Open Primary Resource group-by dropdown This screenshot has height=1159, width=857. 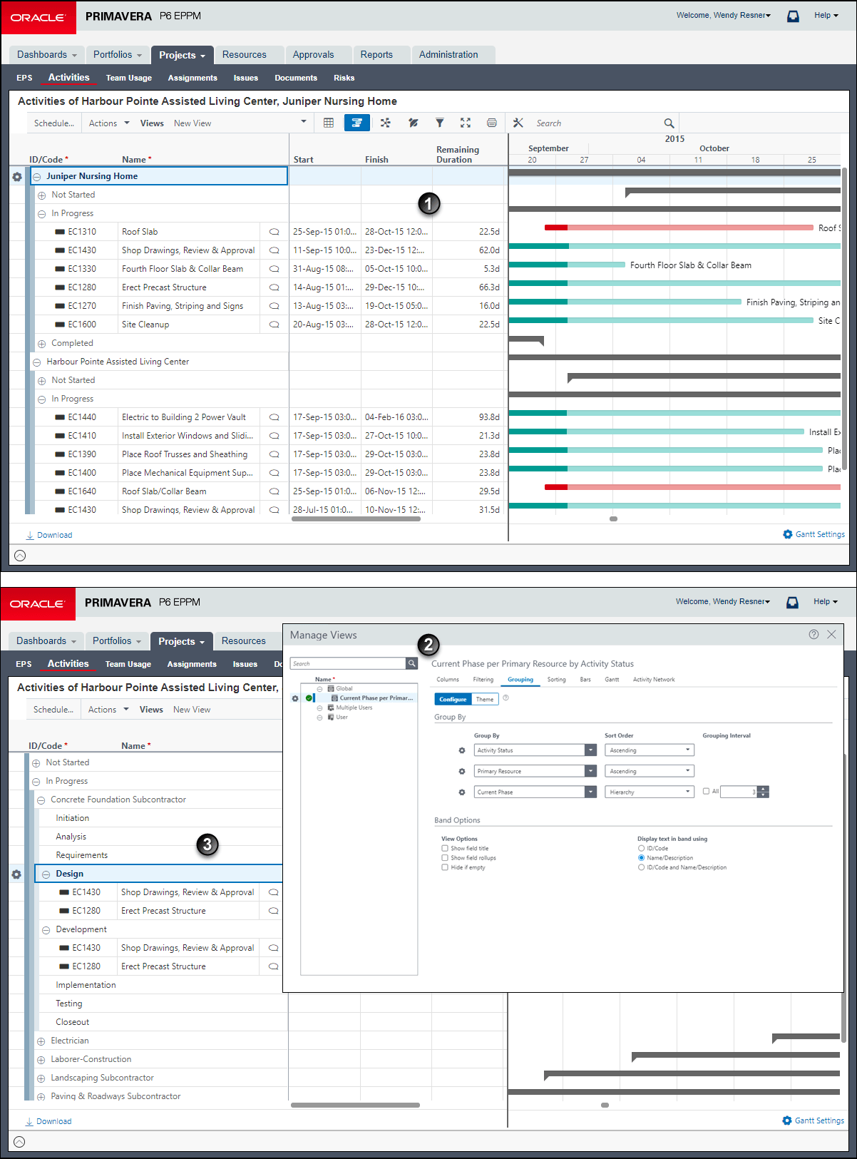point(590,771)
